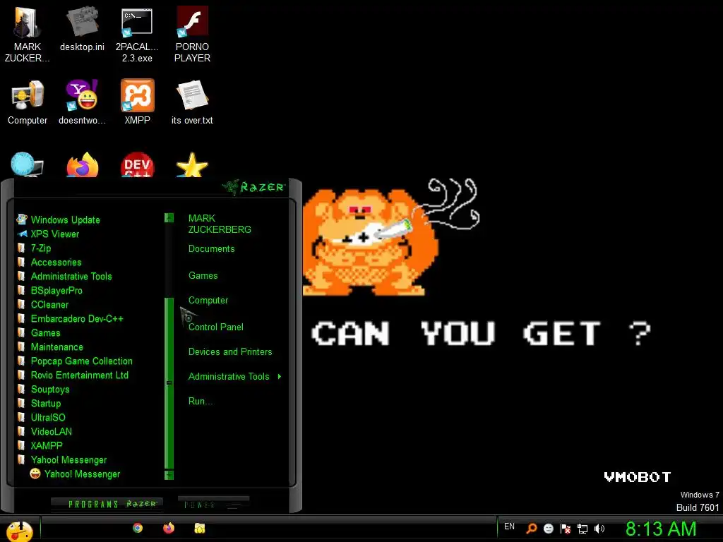
Task: Open Computer from Start menu right pane
Action: point(208,301)
